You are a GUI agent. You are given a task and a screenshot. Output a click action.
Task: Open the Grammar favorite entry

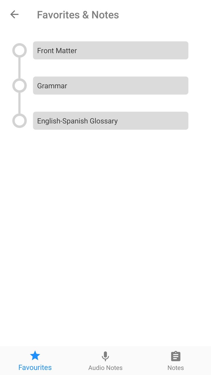pos(110,86)
